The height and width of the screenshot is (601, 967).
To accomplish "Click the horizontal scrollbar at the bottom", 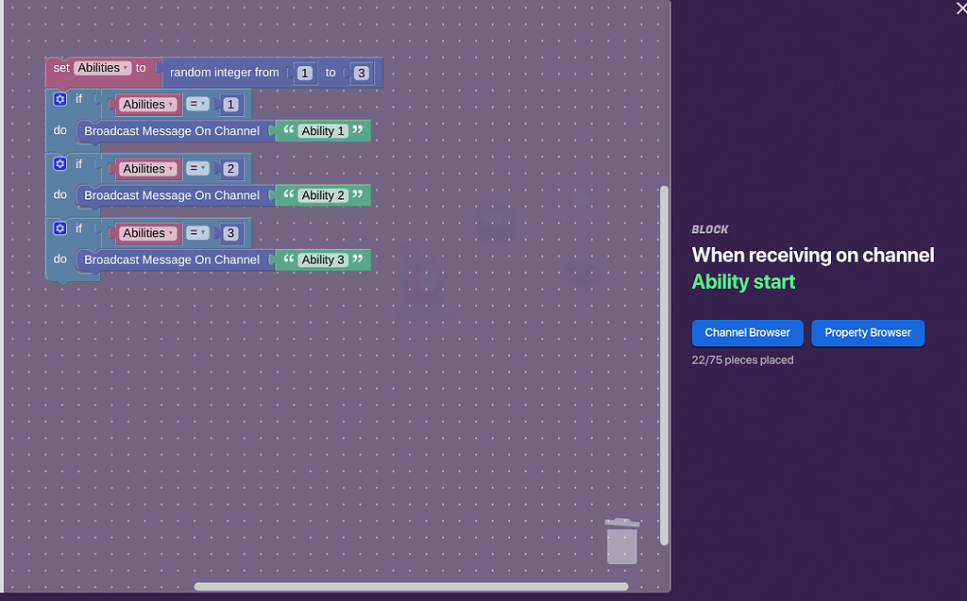I will click(x=411, y=586).
